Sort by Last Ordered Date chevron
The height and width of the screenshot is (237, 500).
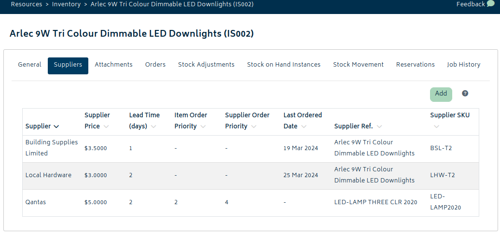coord(304,126)
